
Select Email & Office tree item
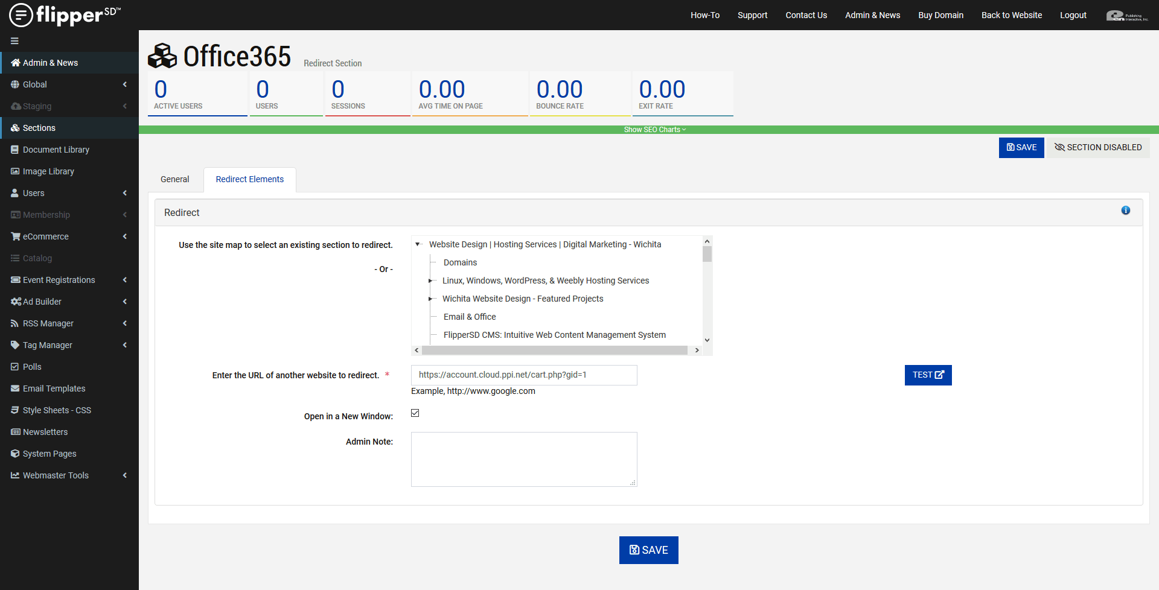tap(470, 317)
